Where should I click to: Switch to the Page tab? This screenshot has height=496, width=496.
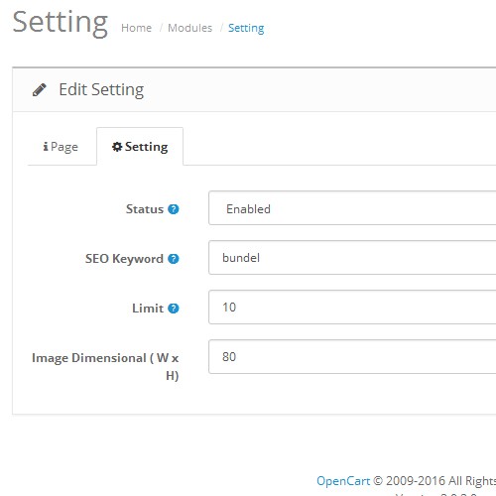point(62,147)
